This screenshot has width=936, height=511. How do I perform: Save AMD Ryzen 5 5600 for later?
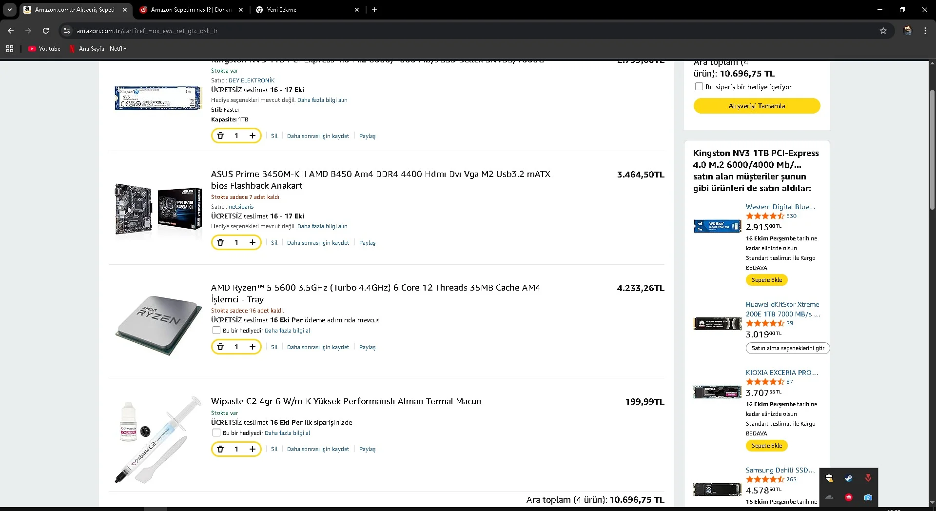tap(318, 347)
